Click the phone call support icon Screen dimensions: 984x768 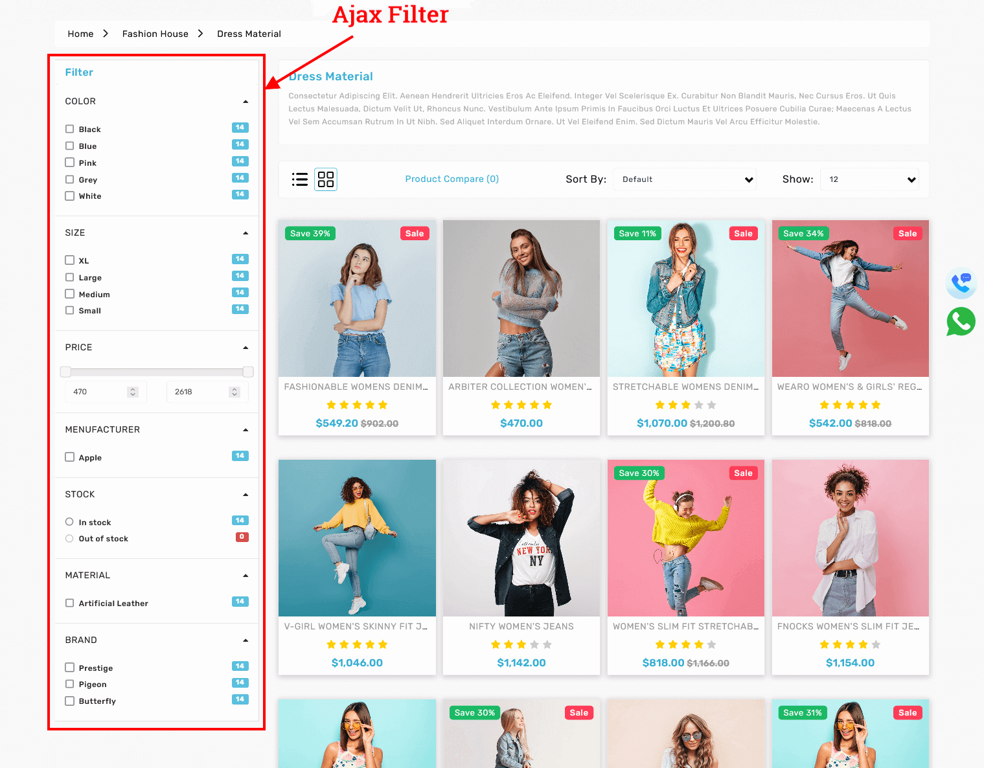coord(961,282)
